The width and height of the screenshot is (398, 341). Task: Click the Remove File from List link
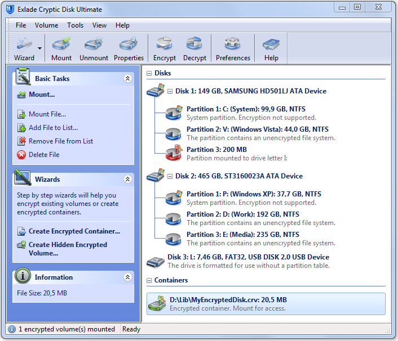61,141
